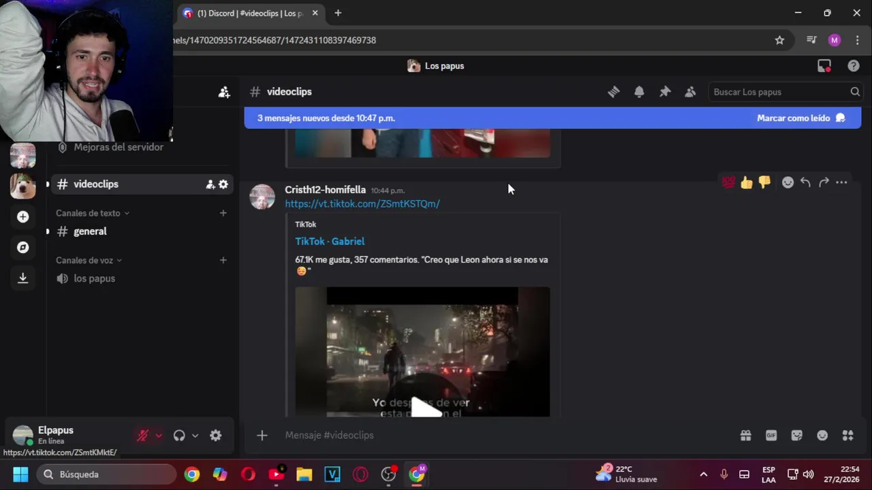Open the GIF picker

click(x=771, y=436)
